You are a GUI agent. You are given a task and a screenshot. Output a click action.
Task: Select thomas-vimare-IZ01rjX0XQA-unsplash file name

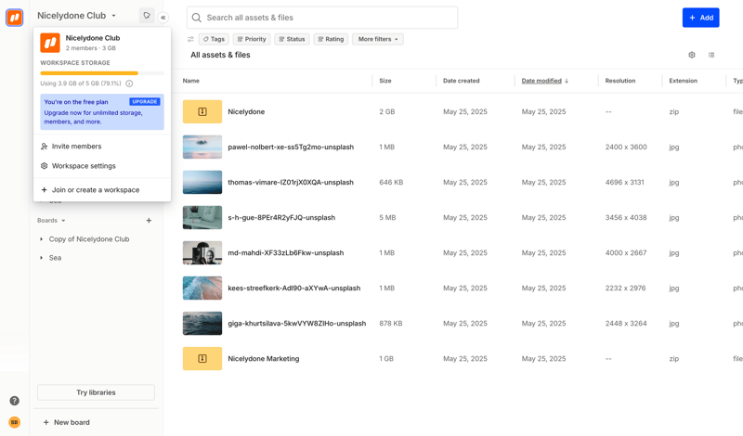pyautogui.click(x=291, y=182)
